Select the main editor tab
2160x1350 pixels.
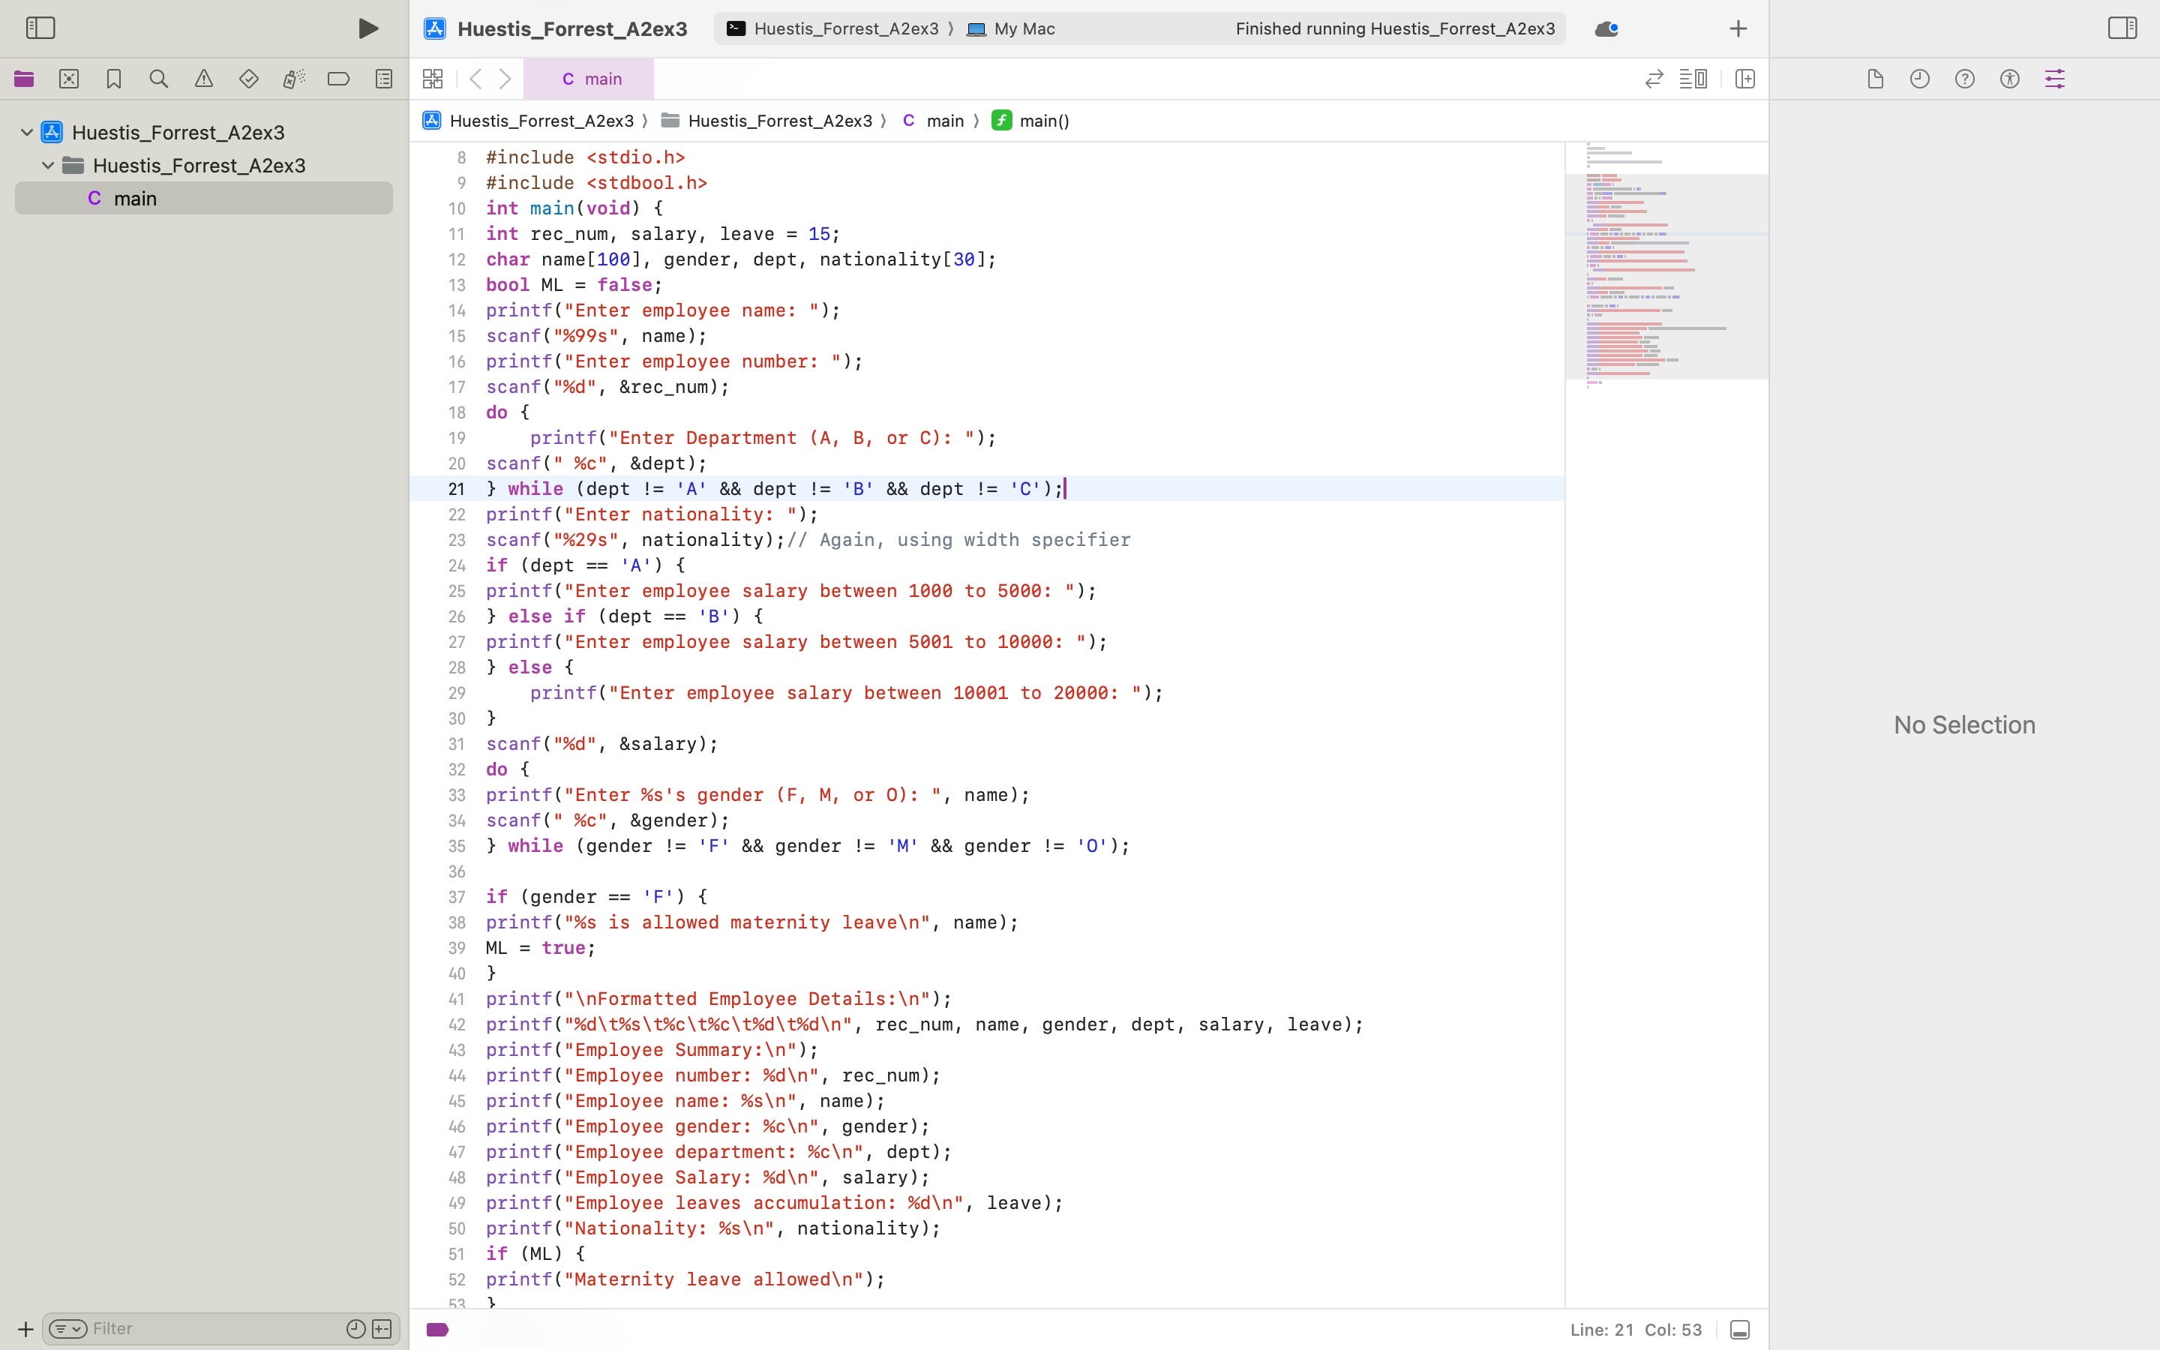[x=590, y=79]
